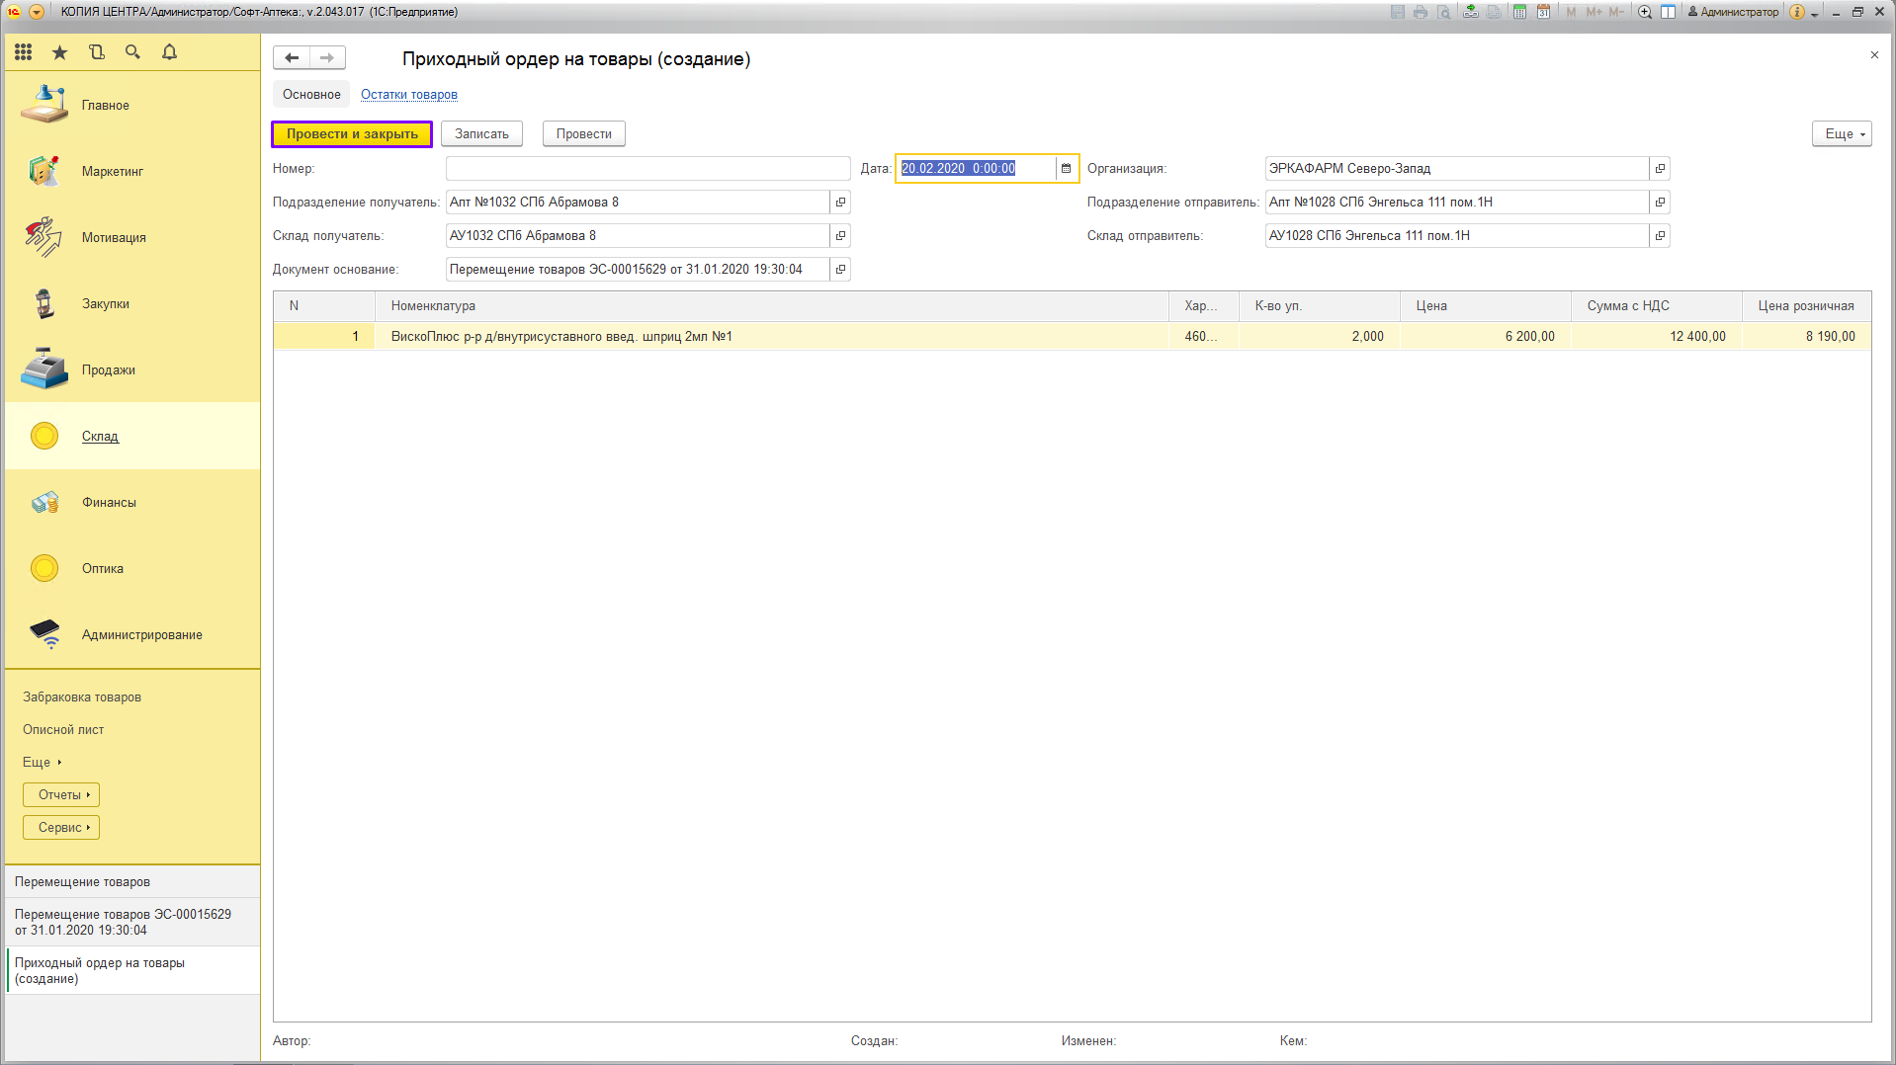Expand the Еще dropdown at top right
1896x1065 pixels.
click(1841, 134)
